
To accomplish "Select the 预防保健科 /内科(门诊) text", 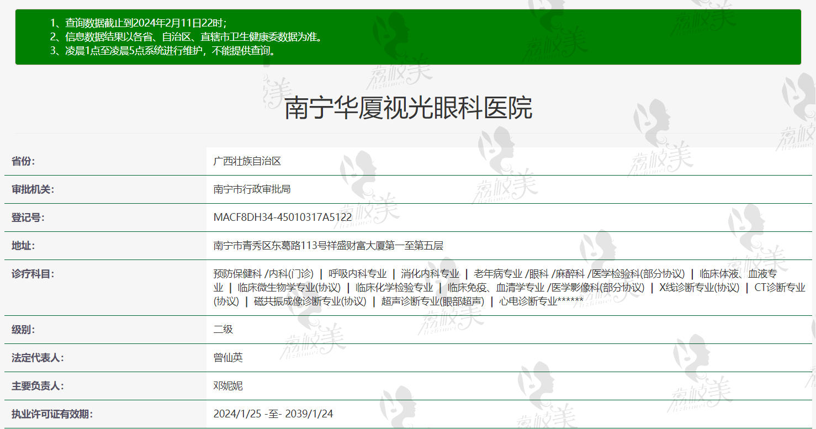I will coord(263,273).
